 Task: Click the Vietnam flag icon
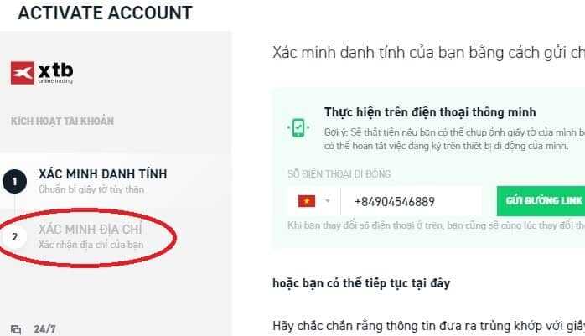click(307, 201)
